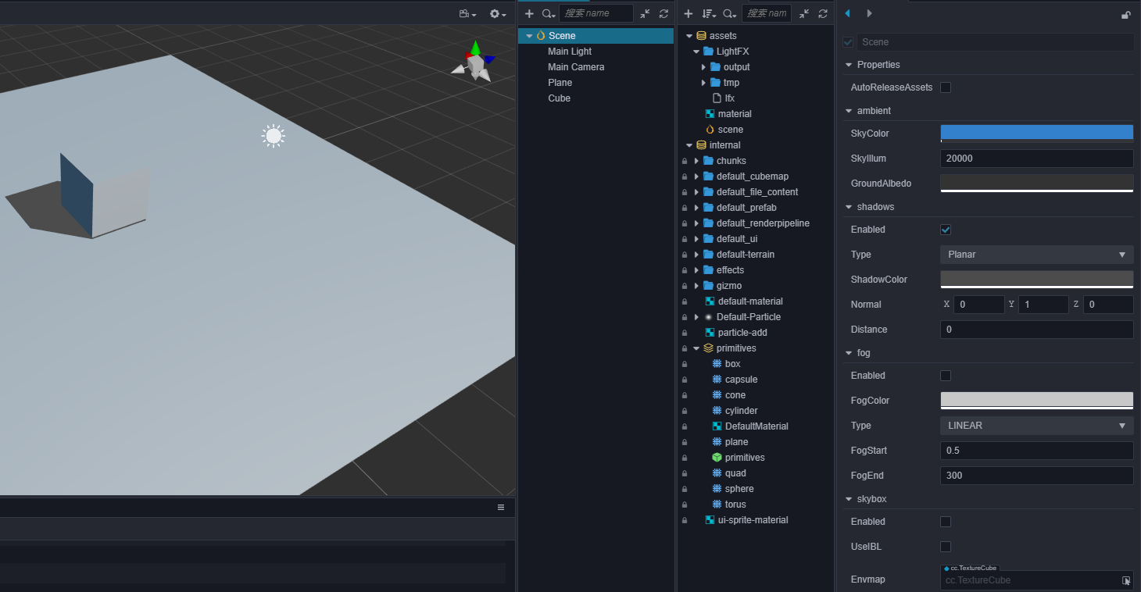The image size is (1141, 592).
Task: Enable the skybox UseIBL checkbox
Action: (946, 547)
